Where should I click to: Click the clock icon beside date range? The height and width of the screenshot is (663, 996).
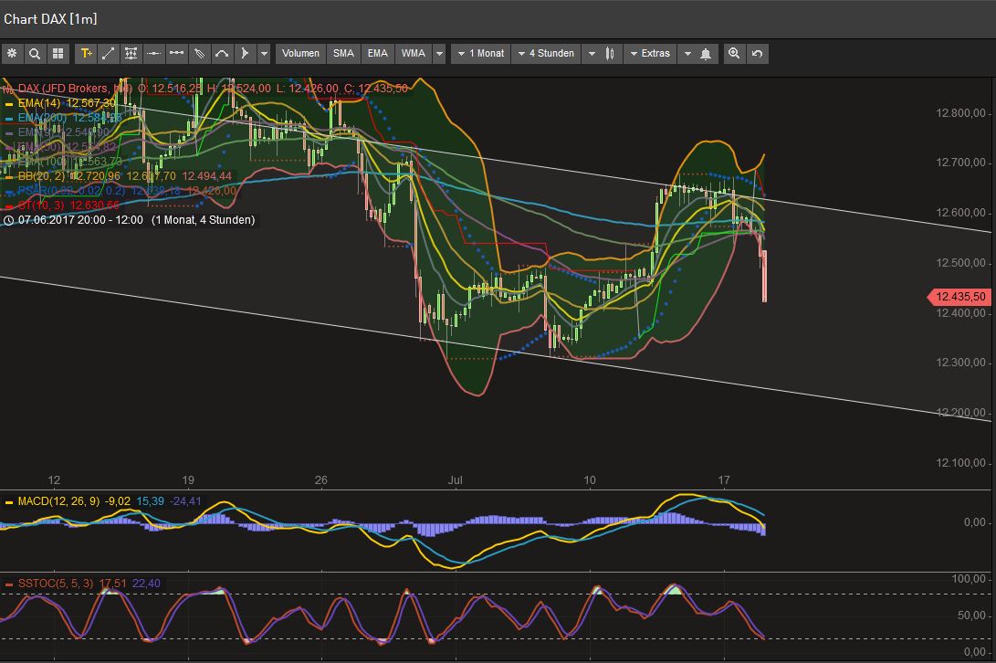8,220
